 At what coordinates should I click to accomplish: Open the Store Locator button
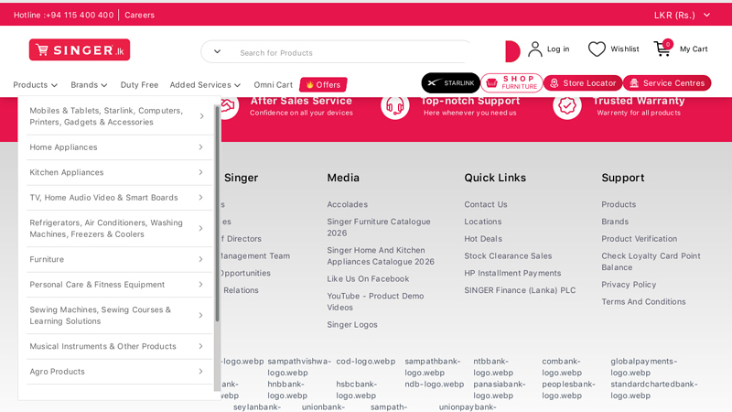click(x=582, y=83)
